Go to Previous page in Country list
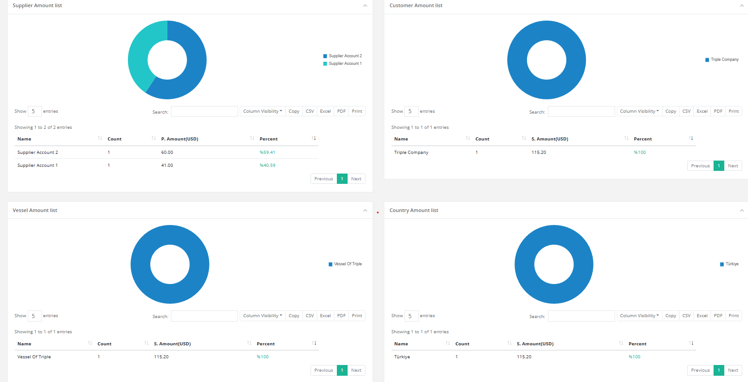748x382 pixels. (x=700, y=370)
